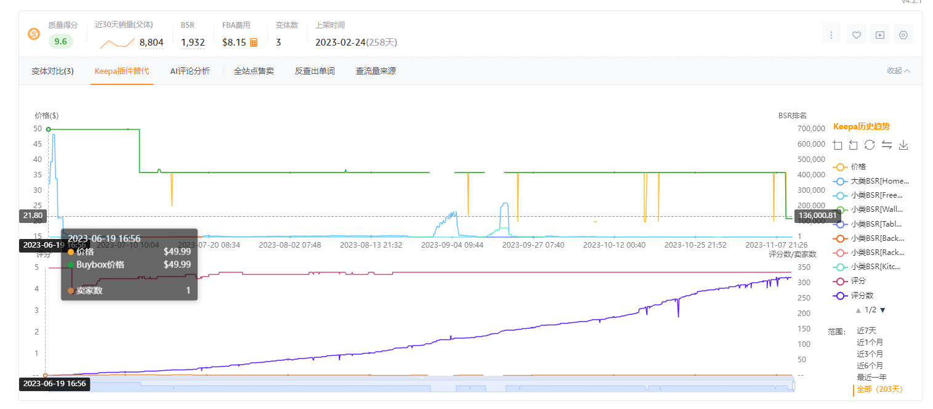Expand to legend page 2 using down arrow

click(x=882, y=310)
